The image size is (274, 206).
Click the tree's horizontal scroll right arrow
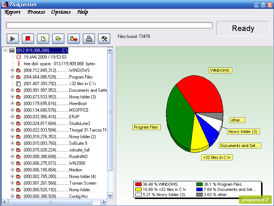[x=104, y=202]
